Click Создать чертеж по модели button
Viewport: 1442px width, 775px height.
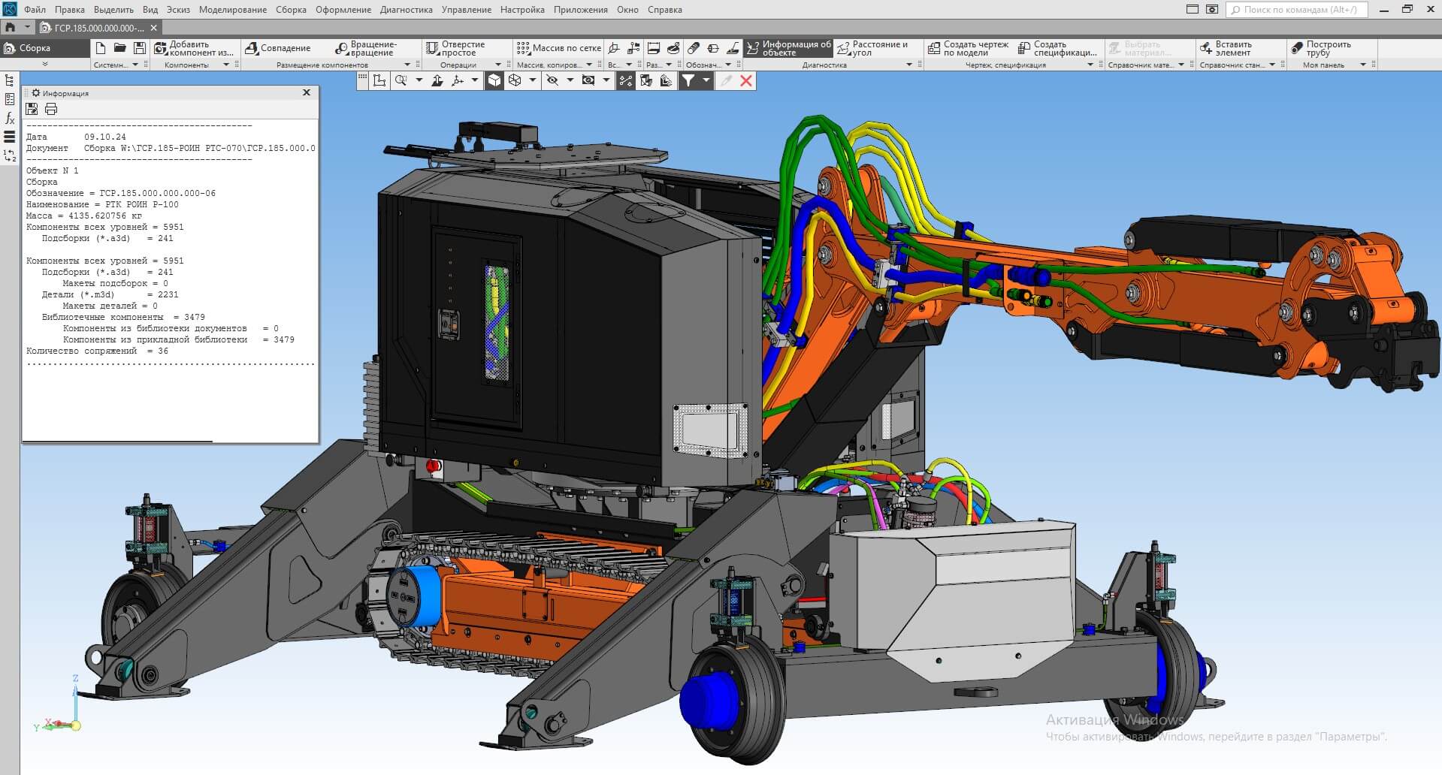tap(968, 49)
